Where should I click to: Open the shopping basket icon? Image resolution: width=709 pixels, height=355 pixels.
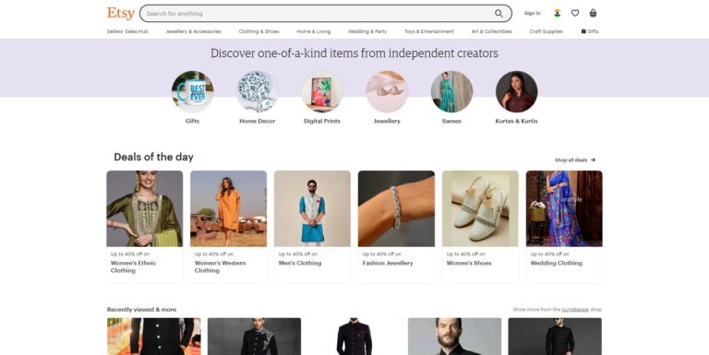click(x=593, y=13)
